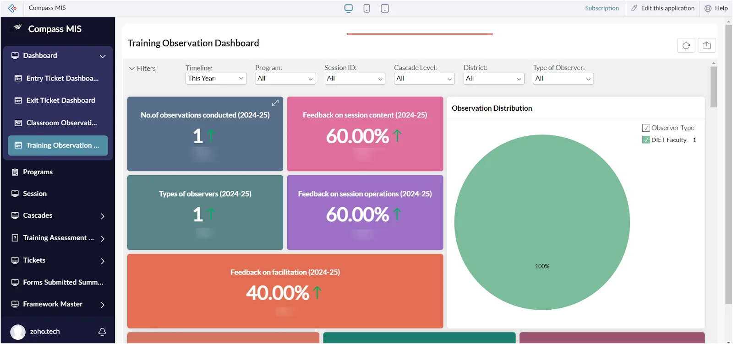
Task: Open Forms Submitted Summary menu item
Action: [58, 283]
